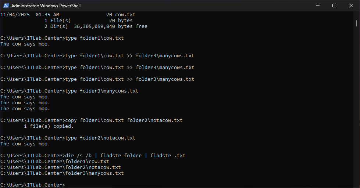Viewport: 360px width, 188px height.
Task: Click the "type folder3\manycows.txt" command line
Action: tap(101, 91)
